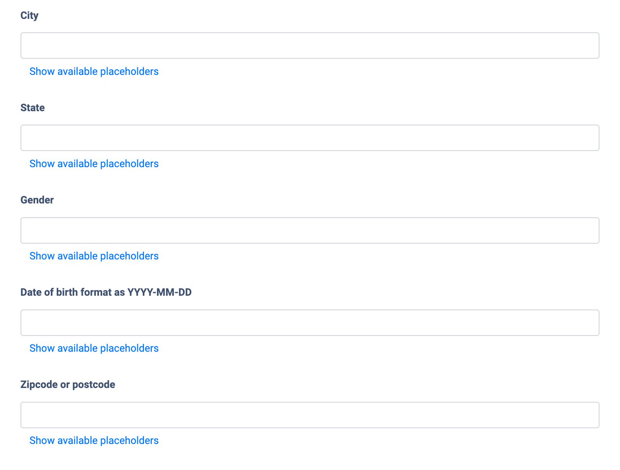Click the City input field
The image size is (620, 470).
click(310, 46)
